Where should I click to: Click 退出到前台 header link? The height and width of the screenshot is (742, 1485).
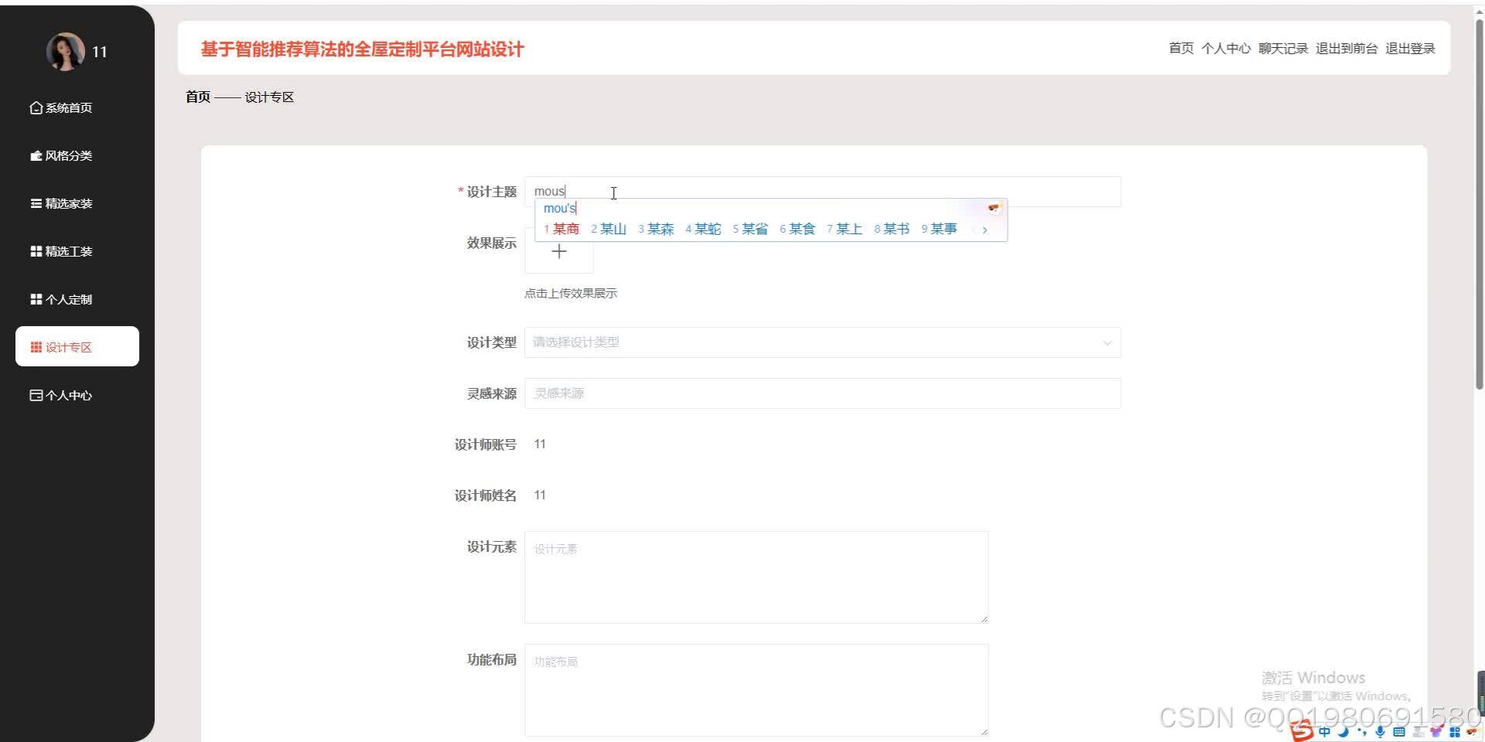pyautogui.click(x=1347, y=49)
